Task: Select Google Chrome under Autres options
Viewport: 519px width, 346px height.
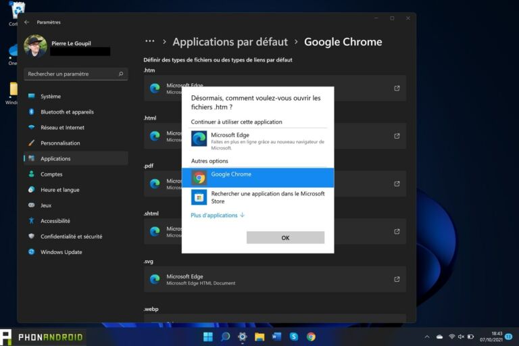Action: (258, 178)
